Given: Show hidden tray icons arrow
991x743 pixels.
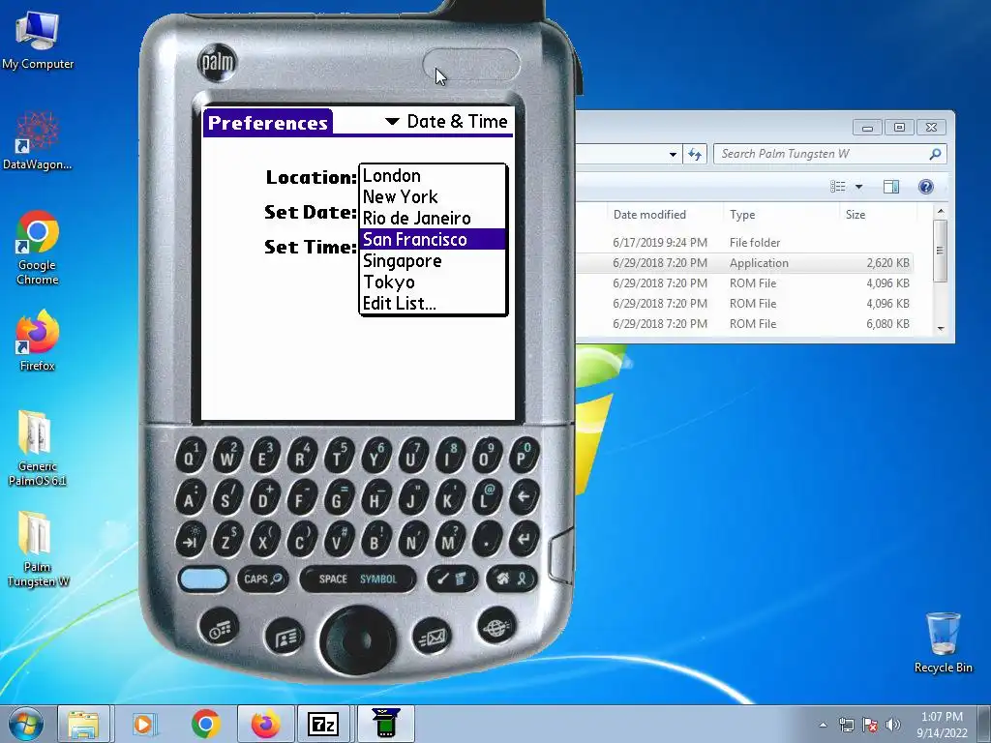Looking at the screenshot, I should [823, 725].
